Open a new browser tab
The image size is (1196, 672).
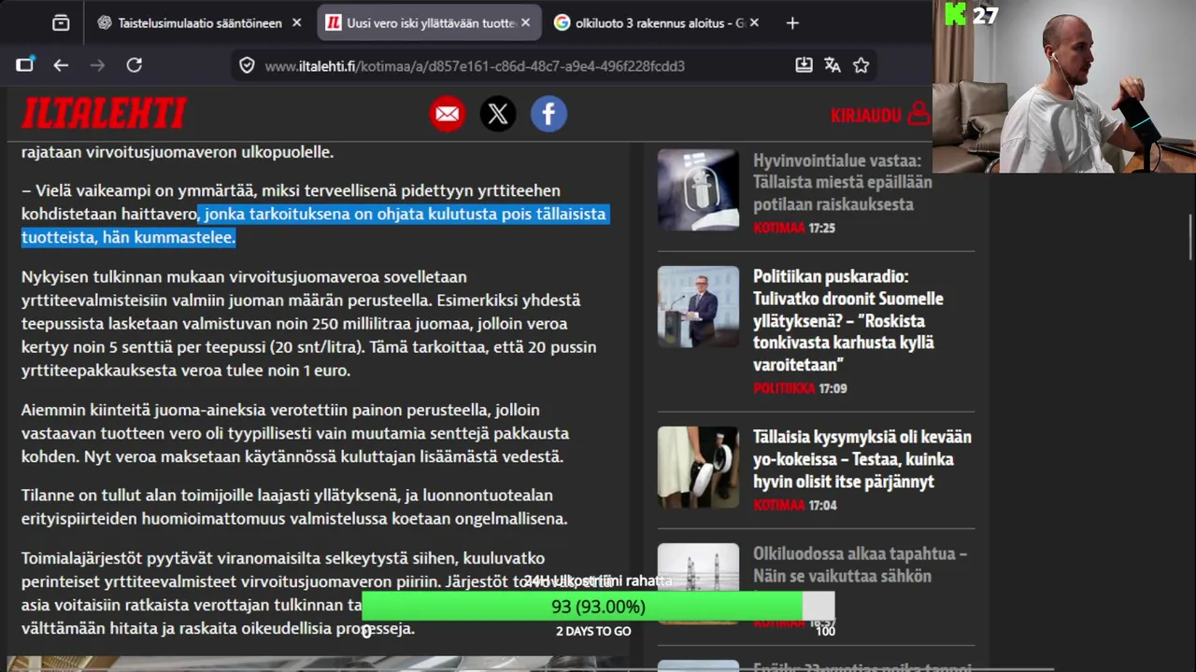point(792,22)
